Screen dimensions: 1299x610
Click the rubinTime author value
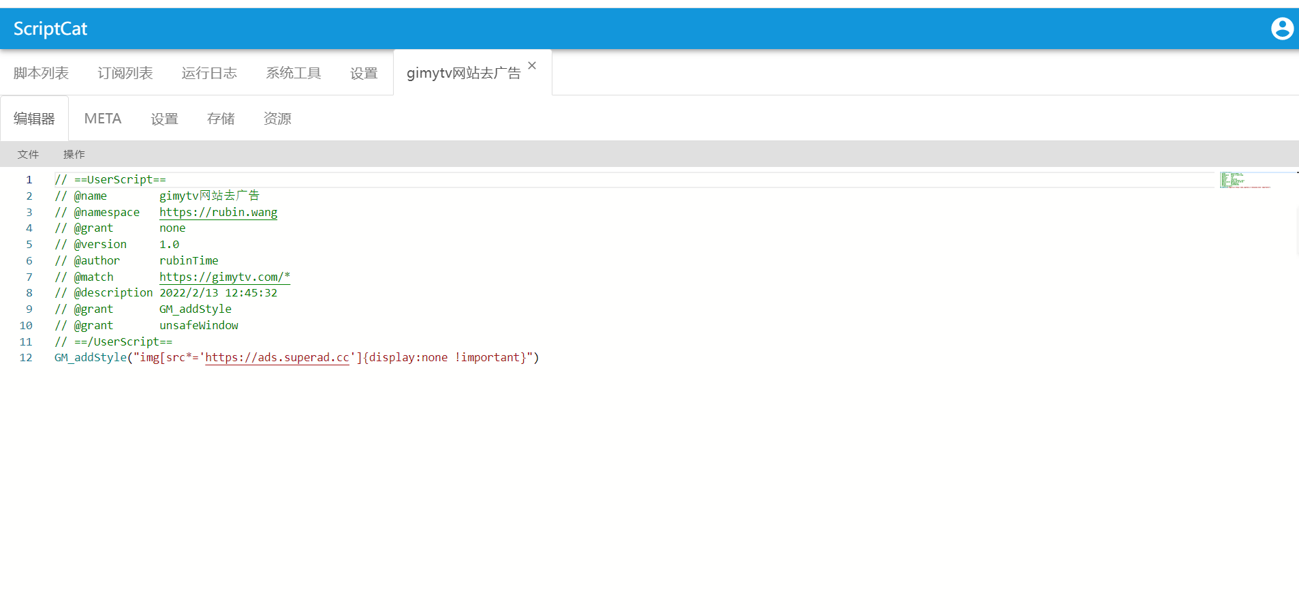click(189, 260)
